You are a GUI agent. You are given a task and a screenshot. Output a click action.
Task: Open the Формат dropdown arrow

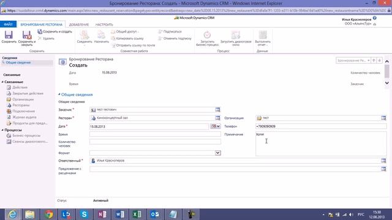pyautogui.click(x=218, y=153)
